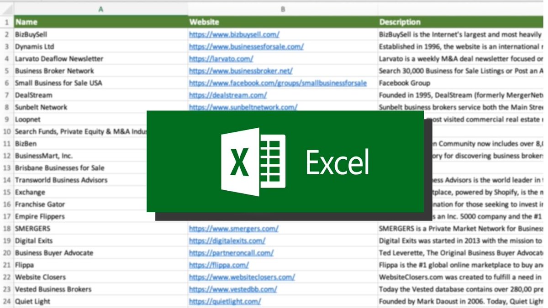Screen dimensions: 548x308
Task: Select column A header
Action: (x=100, y=9)
